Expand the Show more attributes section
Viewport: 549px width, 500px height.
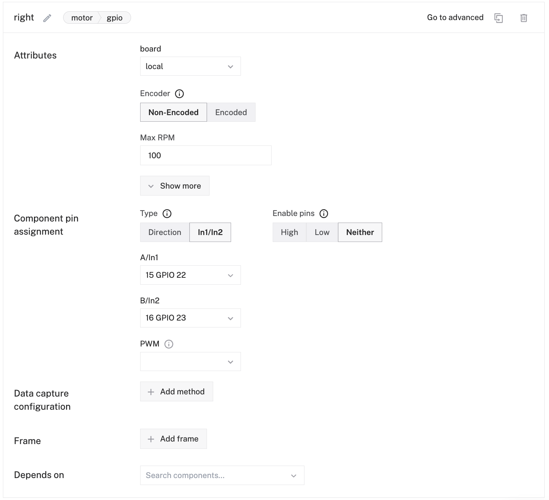tap(174, 186)
